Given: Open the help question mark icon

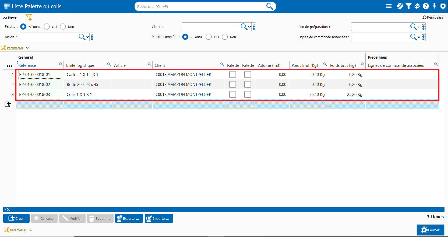Looking at the screenshot, I should click(426, 6).
